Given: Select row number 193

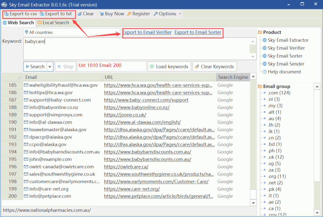Looking at the screenshot, I should (13, 145).
